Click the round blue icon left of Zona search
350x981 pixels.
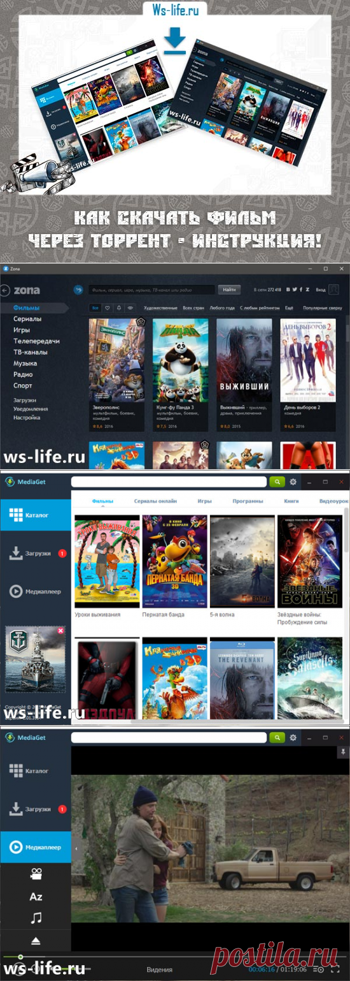pyautogui.click(x=78, y=290)
